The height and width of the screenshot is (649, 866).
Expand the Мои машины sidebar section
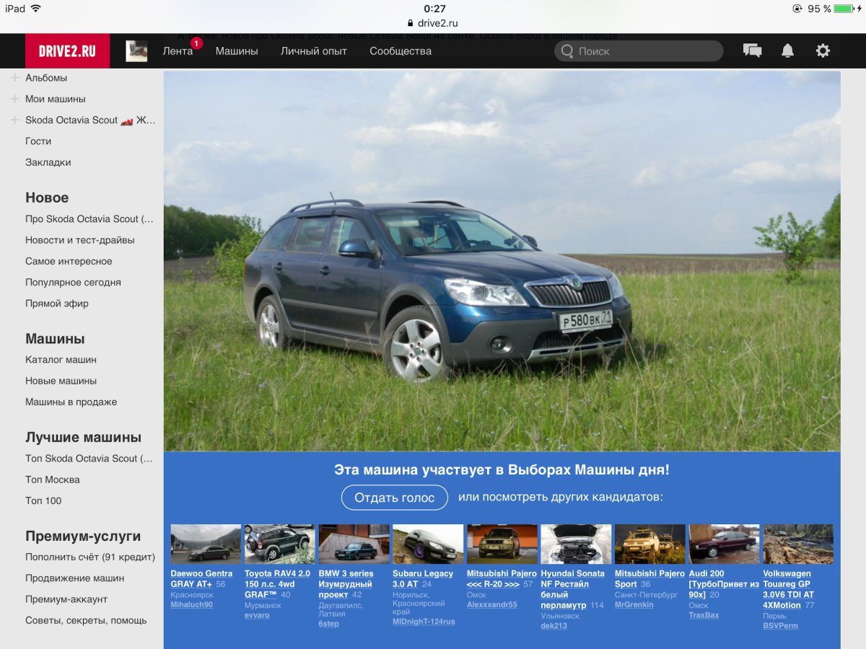click(x=14, y=99)
